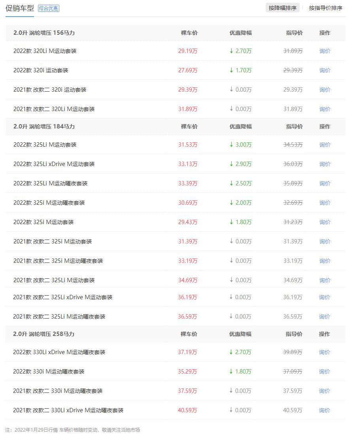
Task: Open model 2022款 325i M运动套装
Action: pos(43,222)
